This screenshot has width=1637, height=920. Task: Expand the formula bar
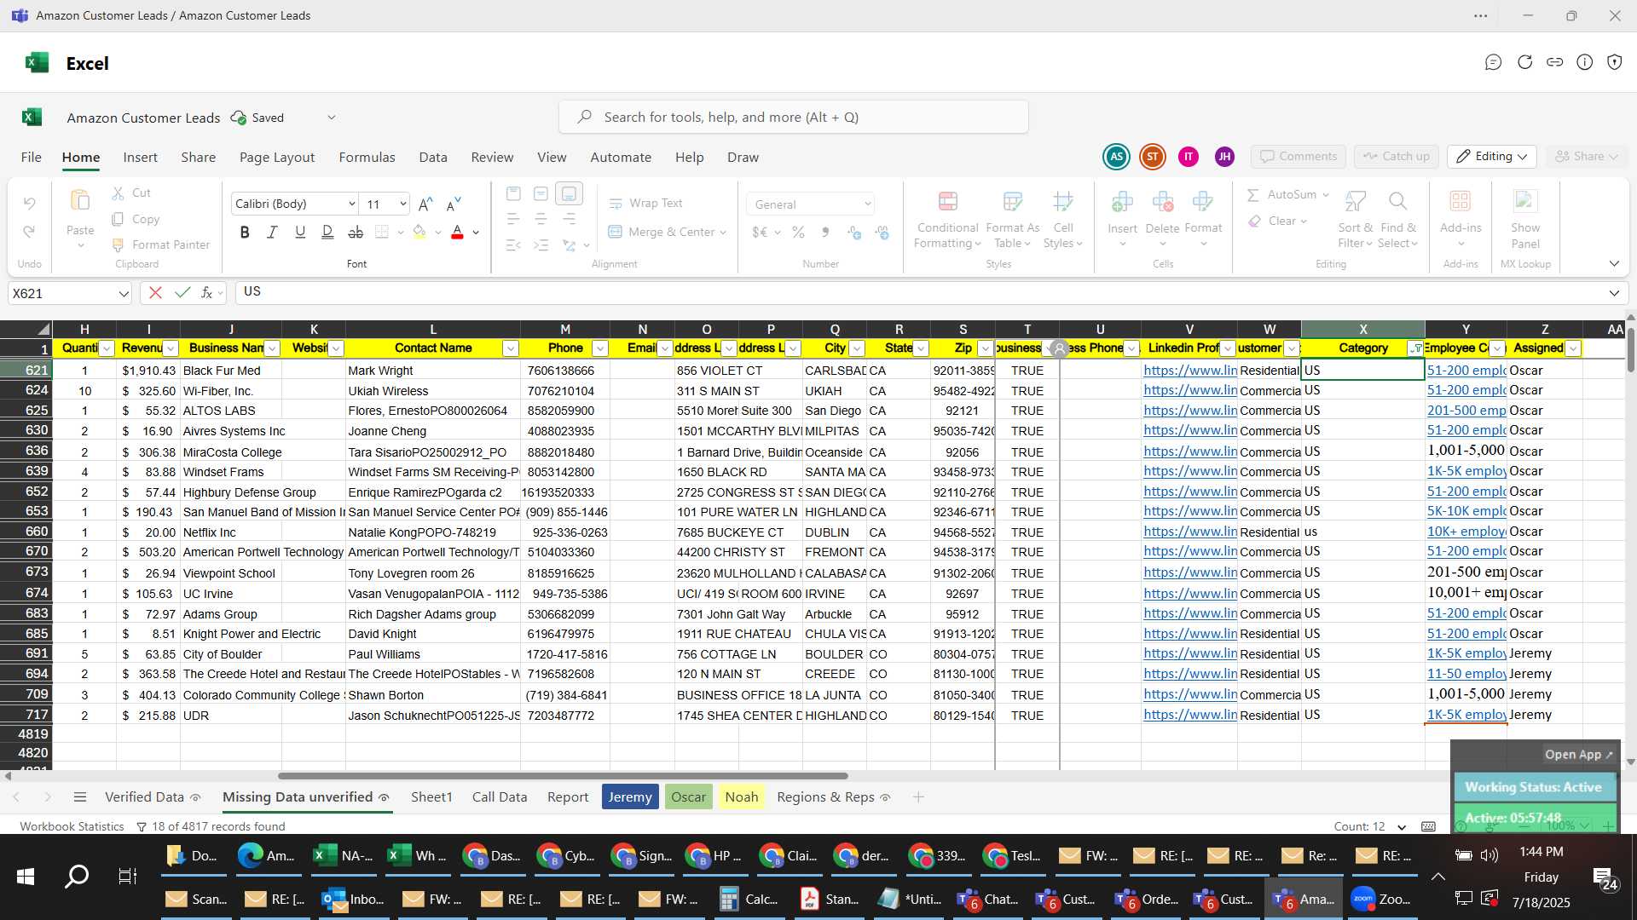pyautogui.click(x=1614, y=293)
